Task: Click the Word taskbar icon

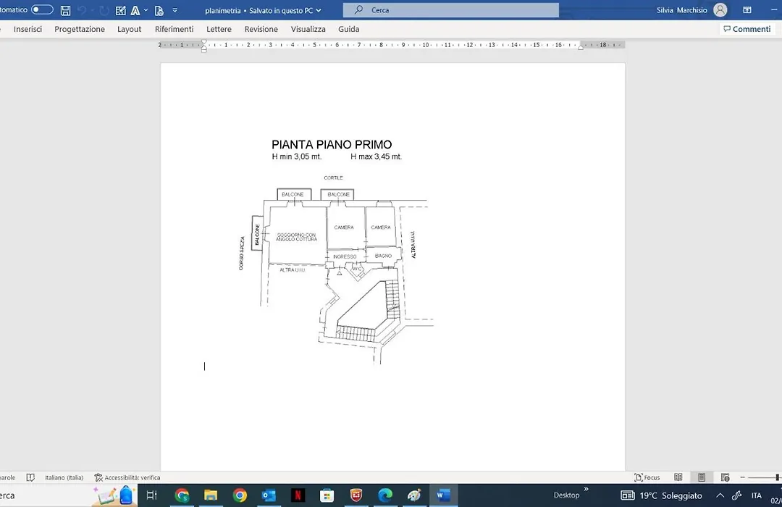Action: click(x=443, y=495)
